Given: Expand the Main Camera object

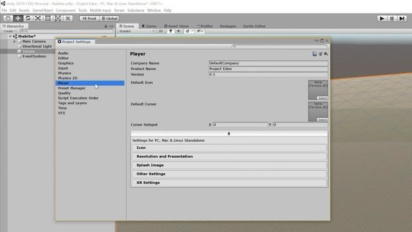Looking at the screenshot, I should tap(15, 41).
